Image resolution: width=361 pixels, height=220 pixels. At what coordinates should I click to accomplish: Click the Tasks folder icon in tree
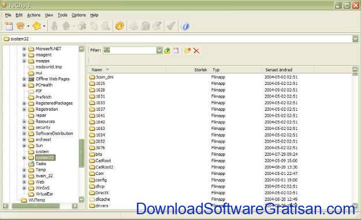pos(31,163)
